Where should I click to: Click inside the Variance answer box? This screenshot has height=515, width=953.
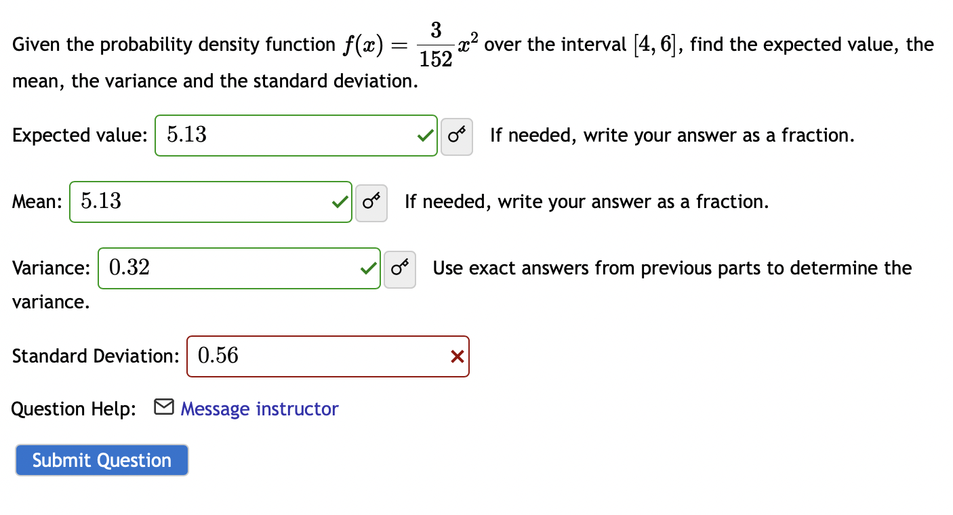[x=237, y=268]
